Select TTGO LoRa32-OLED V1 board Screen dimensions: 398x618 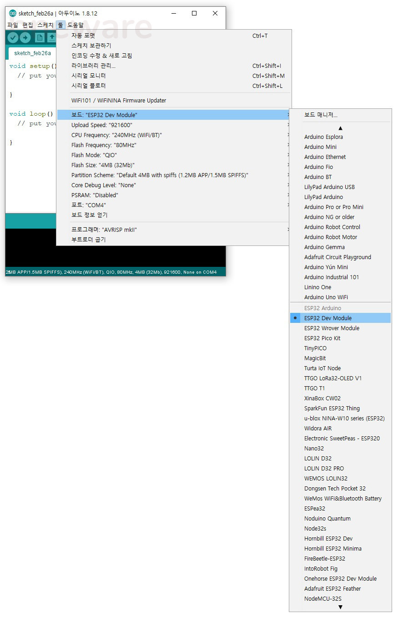(340, 378)
